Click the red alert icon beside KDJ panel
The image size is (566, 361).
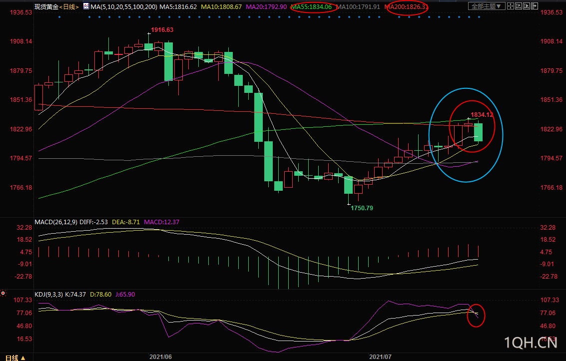pos(3,293)
